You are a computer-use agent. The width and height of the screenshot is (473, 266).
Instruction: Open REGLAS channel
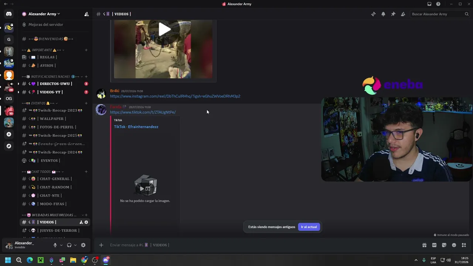click(55, 57)
